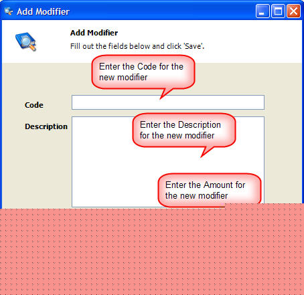The image size is (304, 295).
Task: Close the Add Modifier window
Action: tap(293, 11)
